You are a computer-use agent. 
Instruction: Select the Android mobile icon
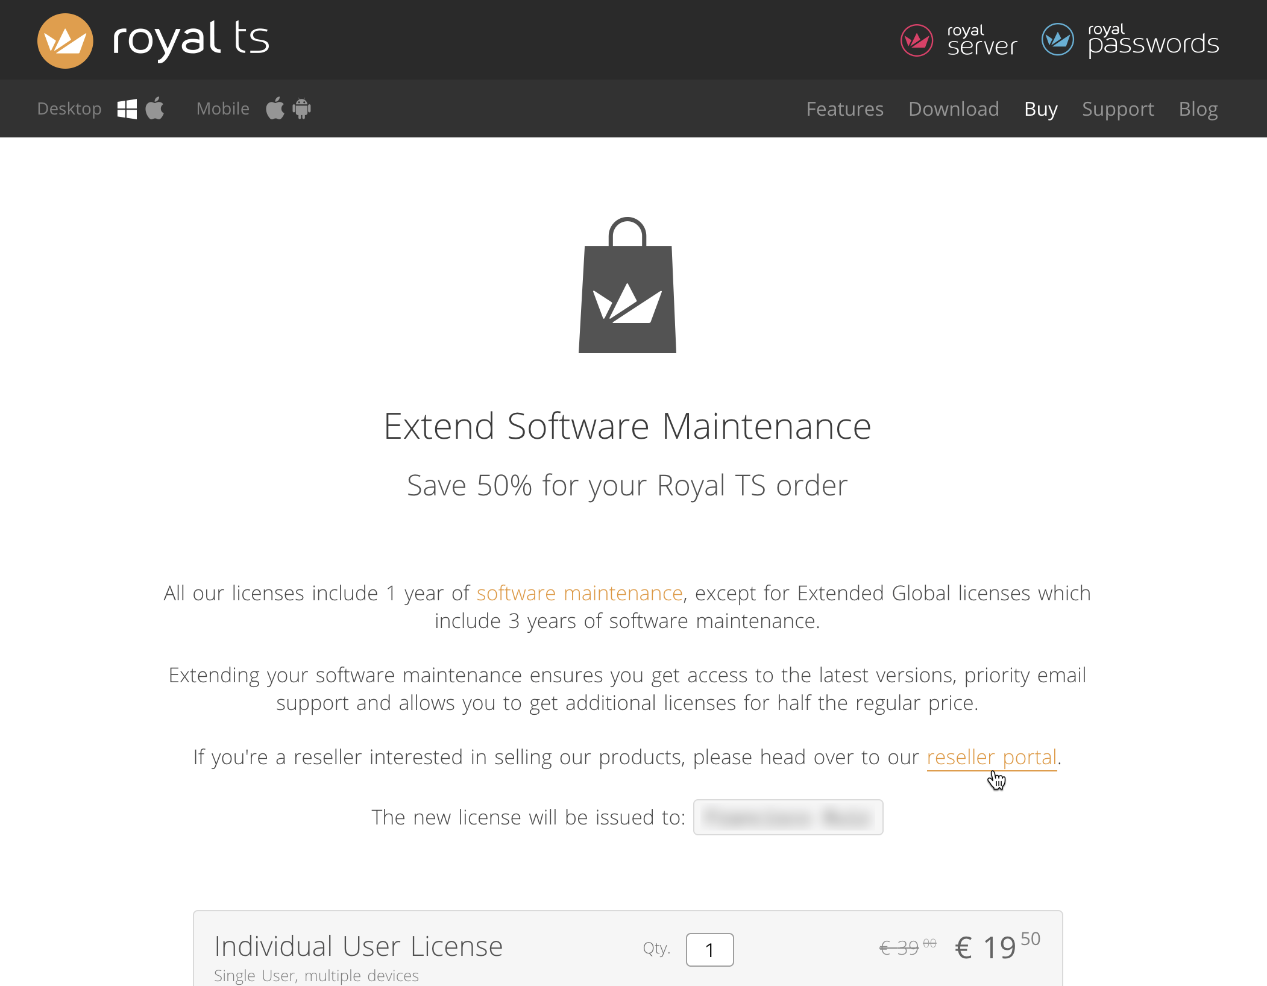pyautogui.click(x=301, y=108)
